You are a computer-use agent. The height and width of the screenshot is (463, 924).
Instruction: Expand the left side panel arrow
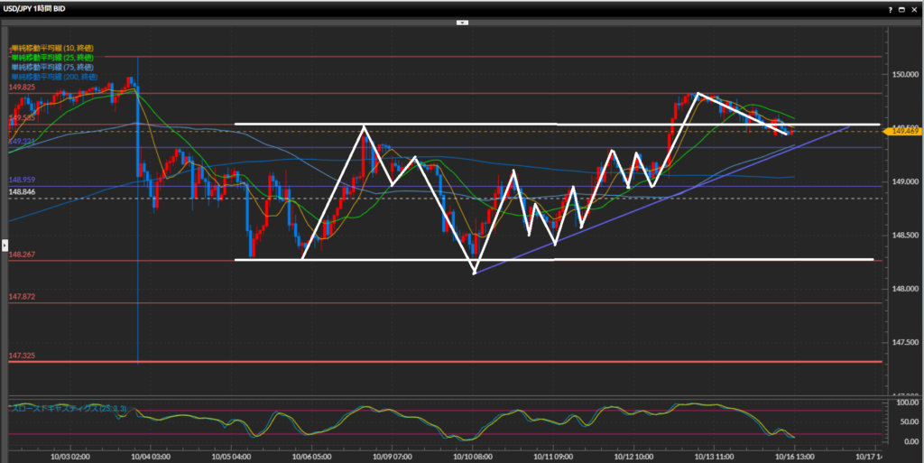4,244
